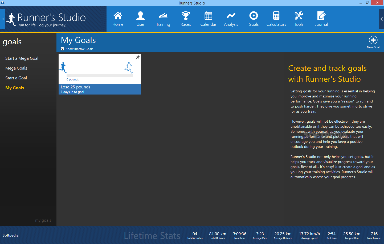Click the '0 pounds' progress label
Viewport: 384px width, 244px height.
coord(73,79)
